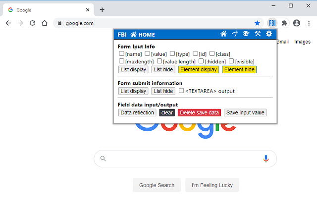Enable the [:visible] checkbox
Image resolution: width=317 pixels, height=198 pixels.
pos(231,61)
